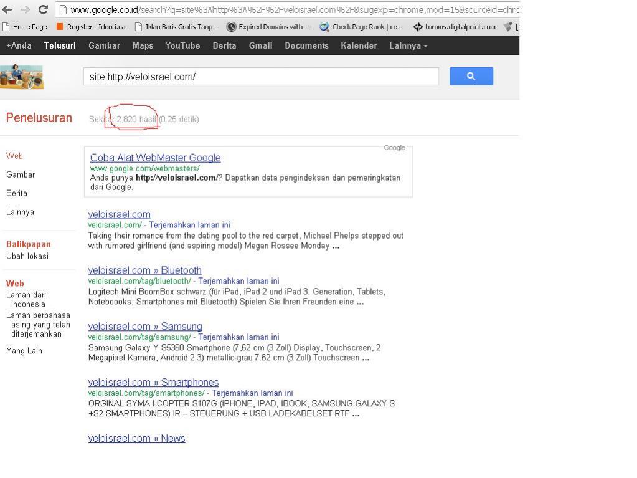637x478 pixels.
Task: Click the Balikpapan location text
Action: (29, 244)
